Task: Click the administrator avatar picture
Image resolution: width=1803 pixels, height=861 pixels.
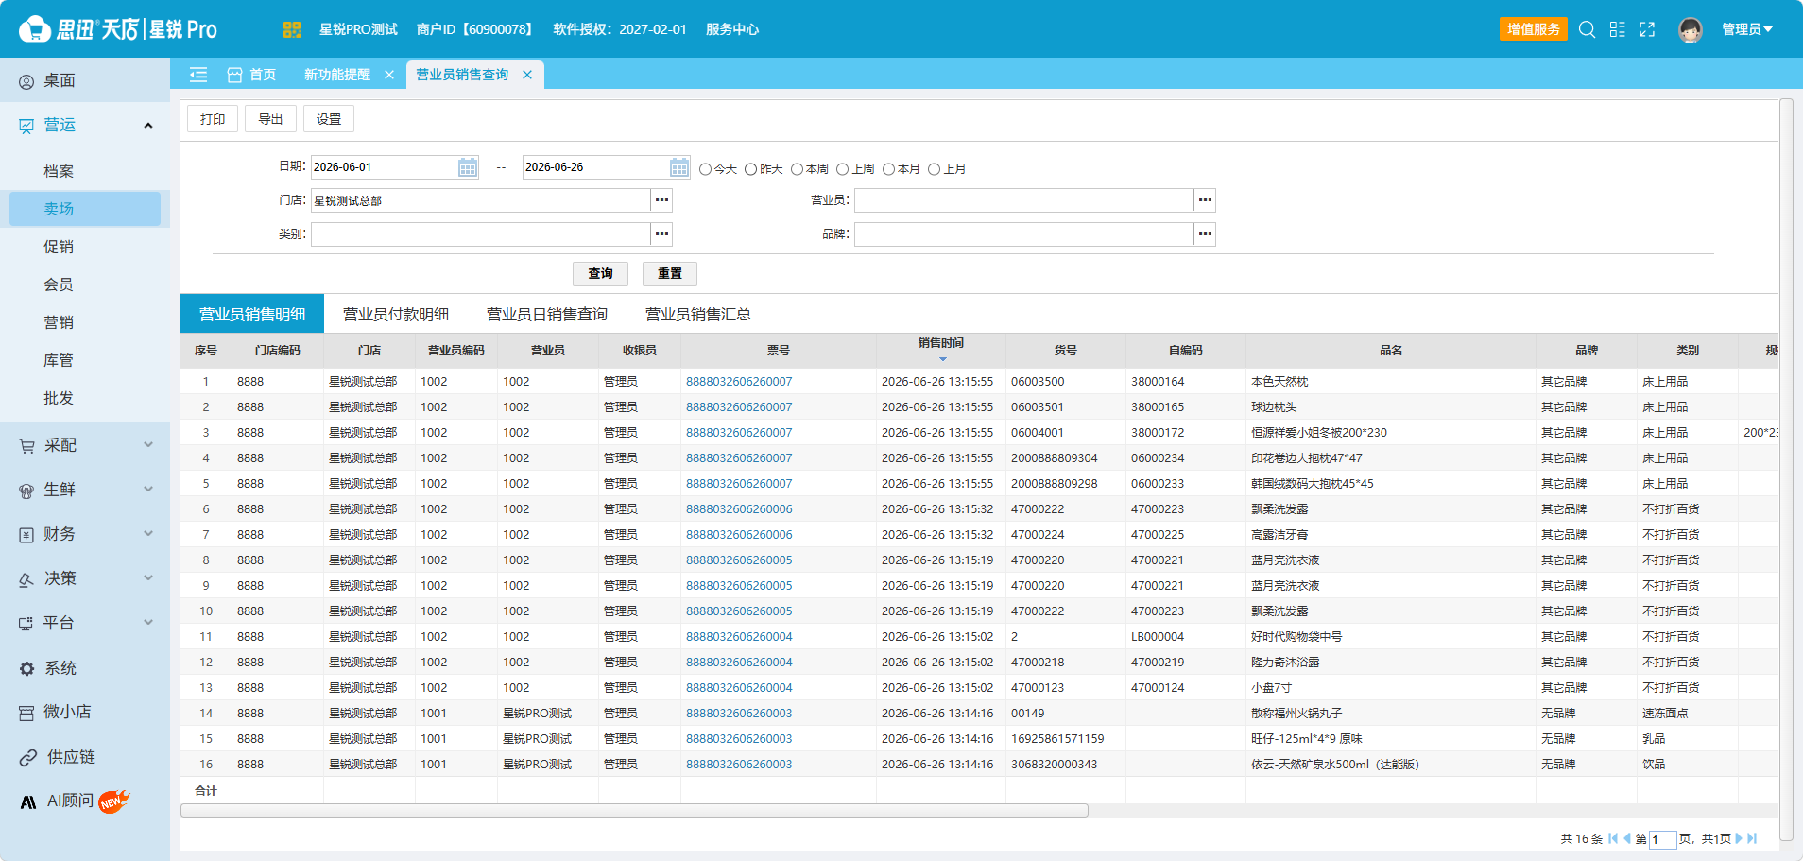Action: [x=1691, y=29]
